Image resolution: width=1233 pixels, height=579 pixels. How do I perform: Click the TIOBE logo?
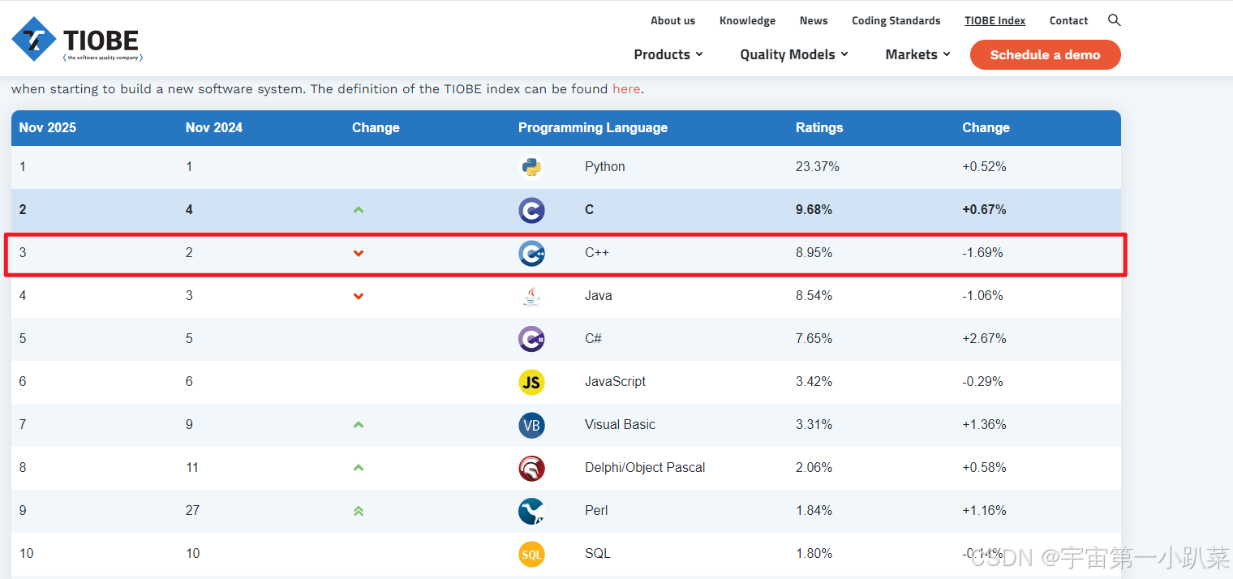78,40
